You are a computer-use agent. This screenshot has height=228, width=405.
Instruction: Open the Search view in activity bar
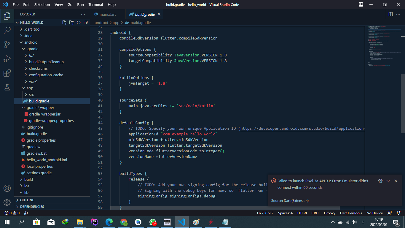[x=7, y=30]
